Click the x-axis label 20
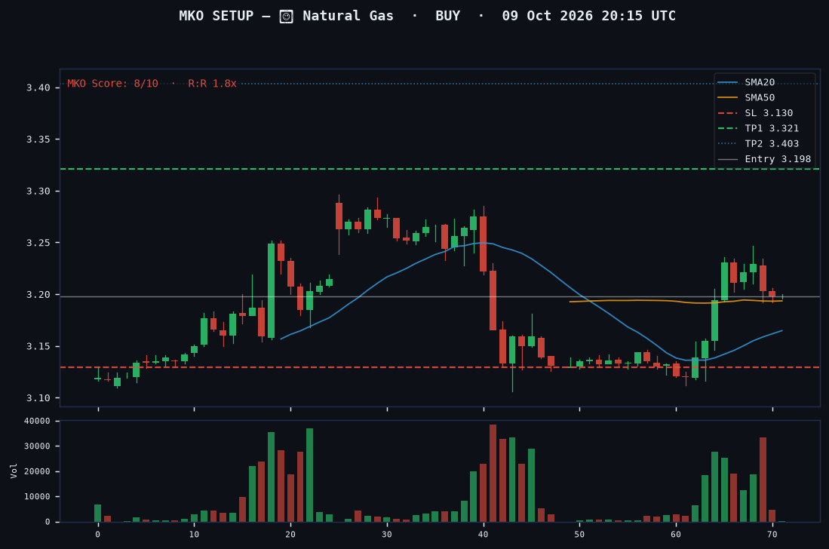Screen dimensions: 829x549 pos(290,535)
